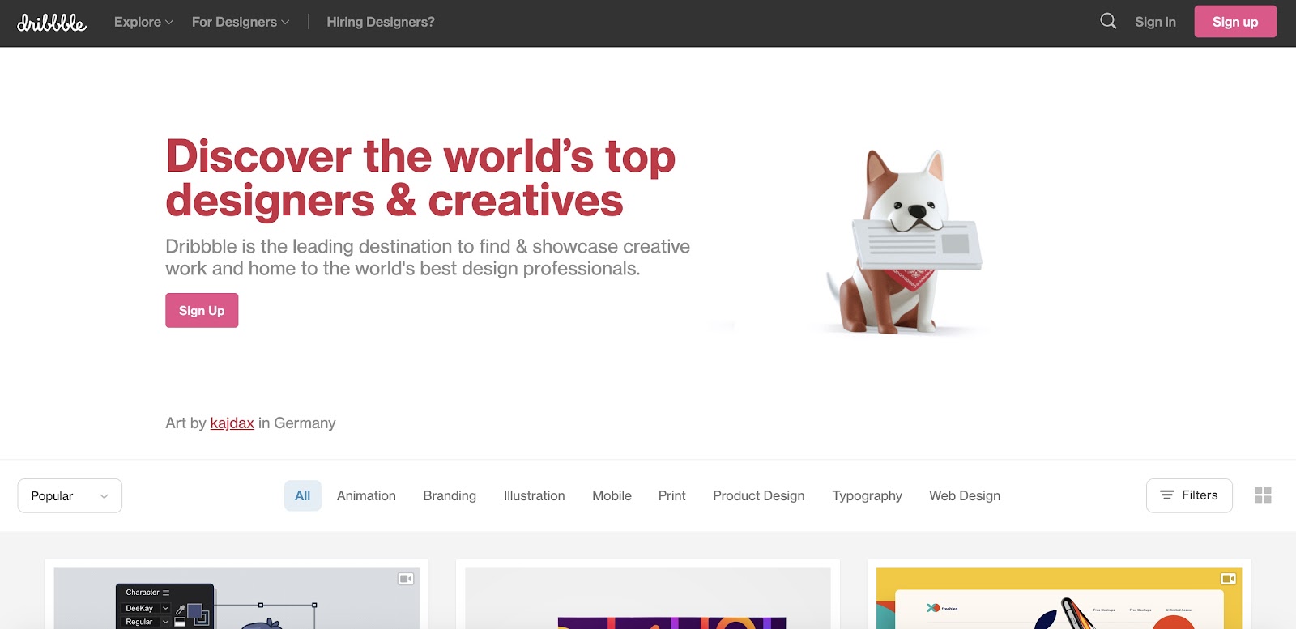The image size is (1296, 629).
Task: Open the Filters button
Action: click(1189, 495)
